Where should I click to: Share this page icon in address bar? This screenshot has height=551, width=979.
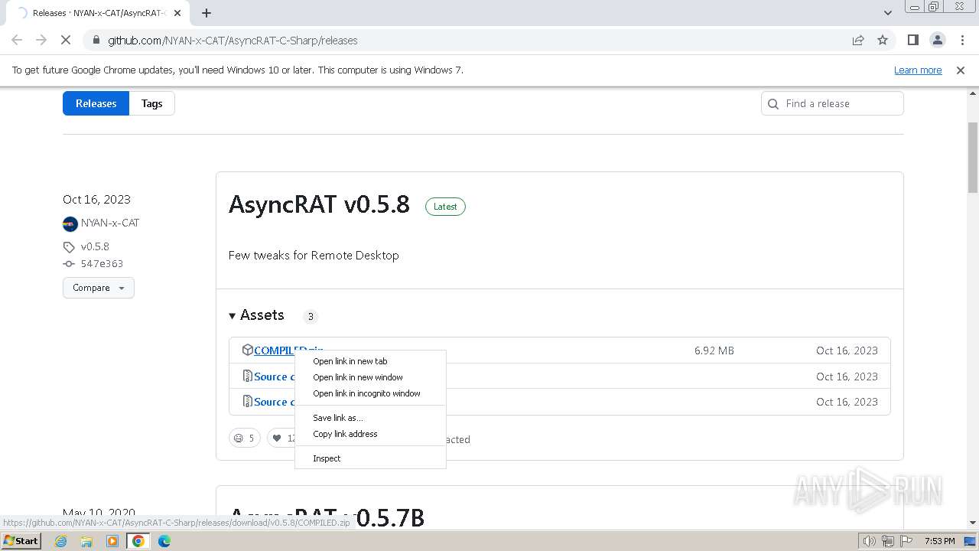tap(858, 41)
